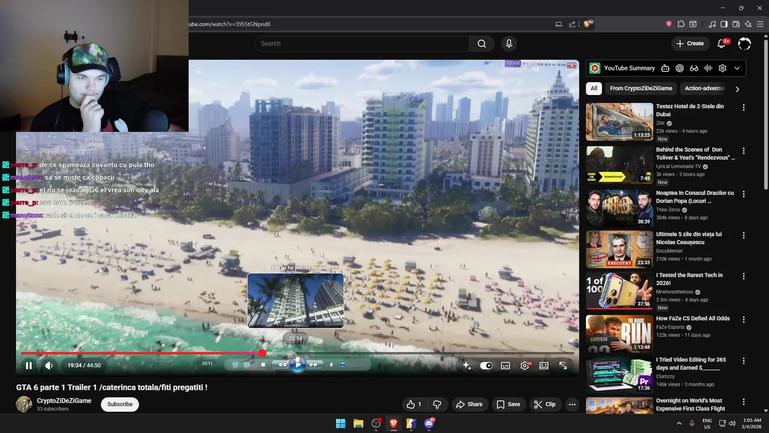The width and height of the screenshot is (769, 433).
Task: Open I Tested the Rarest Tech thumbnail
Action: (619, 291)
